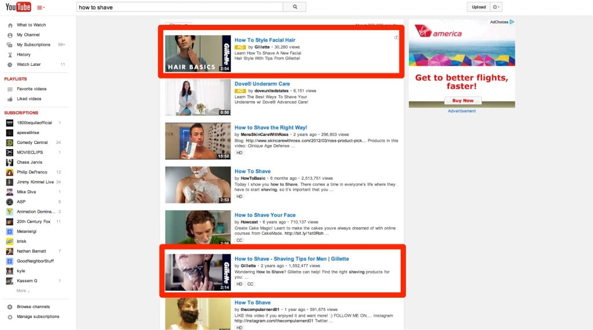The height and width of the screenshot is (330, 593).
Task: Click the Chase Jarvis channel avatar
Action: point(10,162)
